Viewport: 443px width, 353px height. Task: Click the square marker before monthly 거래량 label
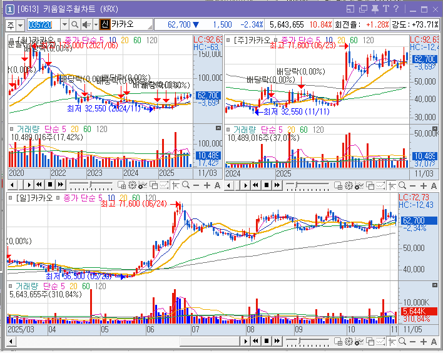pos(12,129)
